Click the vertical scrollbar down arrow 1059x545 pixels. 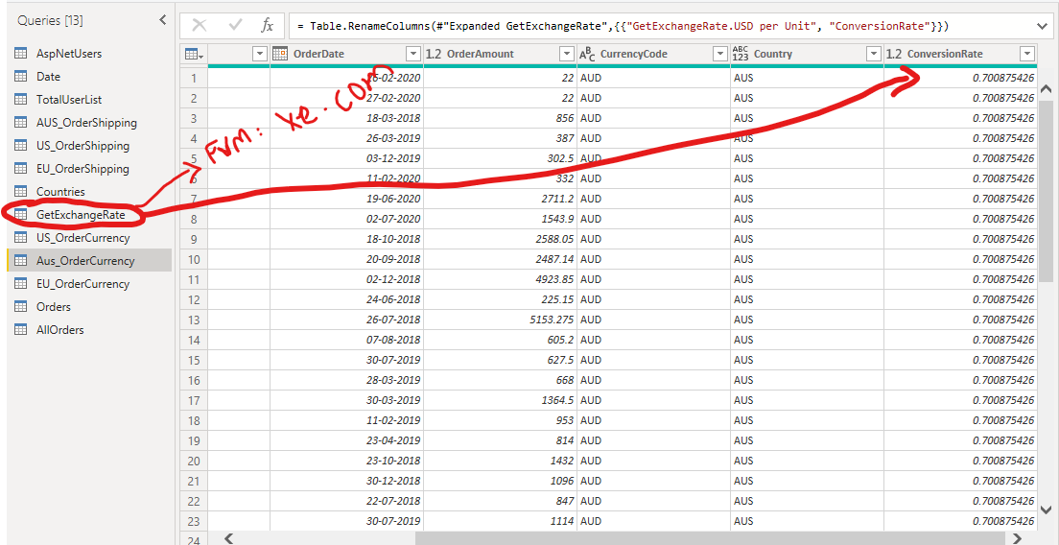(x=1047, y=509)
